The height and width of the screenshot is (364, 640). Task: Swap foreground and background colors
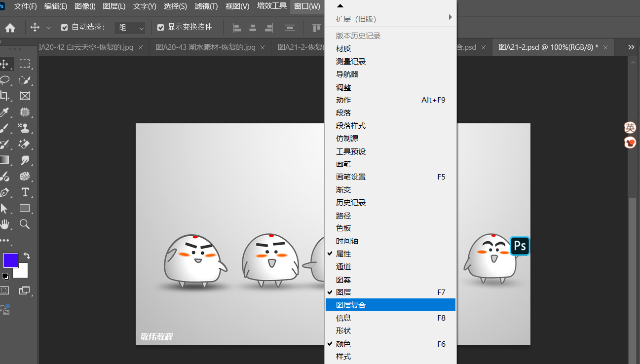(27, 256)
